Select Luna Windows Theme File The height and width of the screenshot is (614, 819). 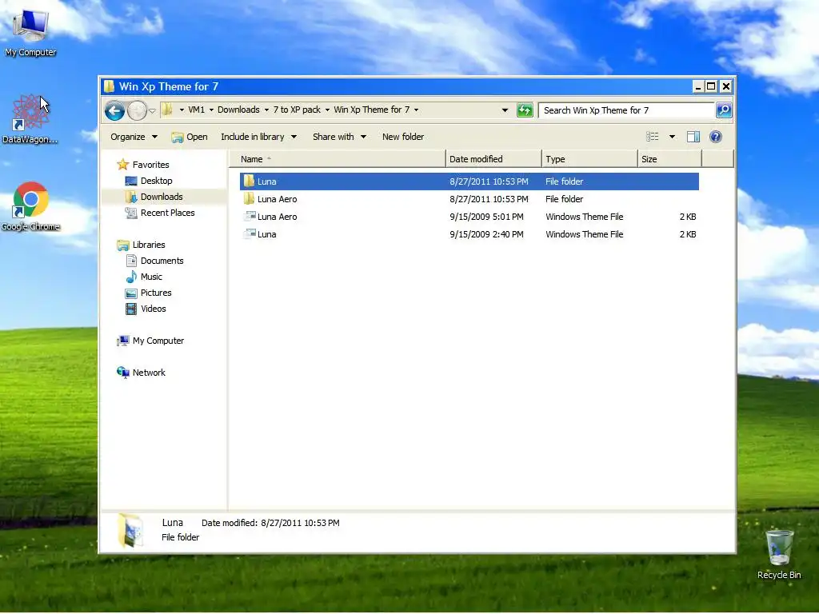pos(469,234)
